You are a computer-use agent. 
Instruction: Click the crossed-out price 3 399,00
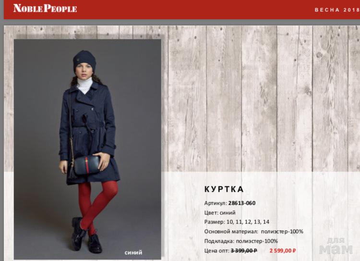pyautogui.click(x=243, y=250)
